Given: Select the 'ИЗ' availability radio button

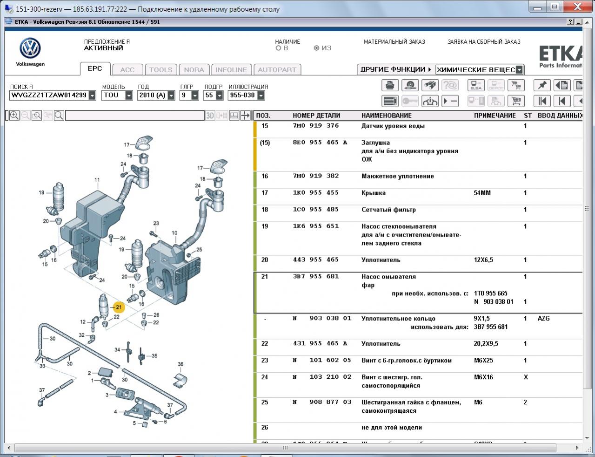Looking at the screenshot, I should point(317,48).
